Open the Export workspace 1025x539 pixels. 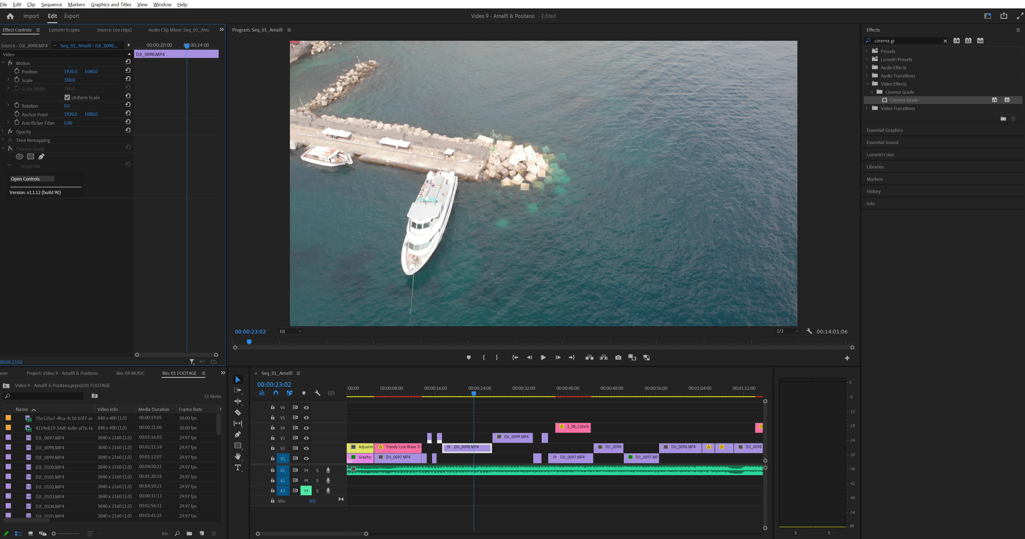point(72,16)
